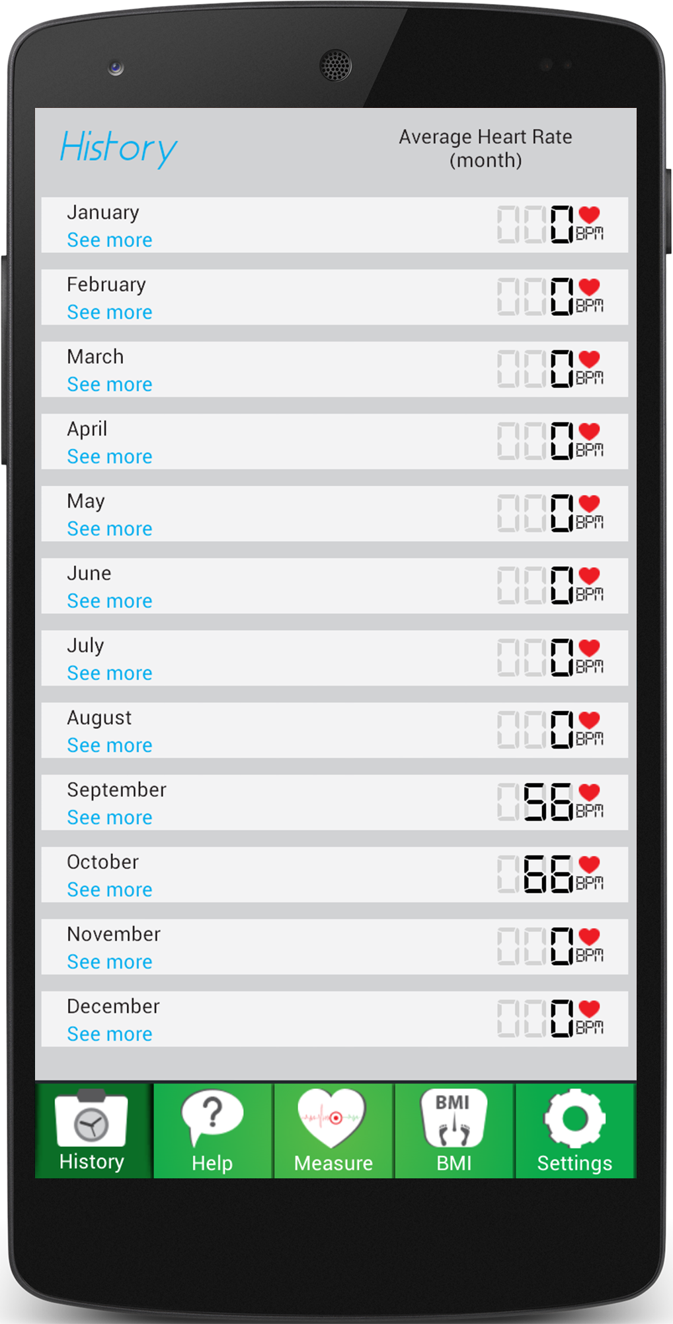Expand October with See more
Viewport: 673px width, 1324px height.
[110, 890]
